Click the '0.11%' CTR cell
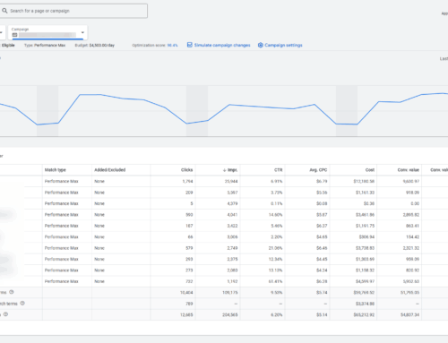448x343 pixels. pyautogui.click(x=277, y=203)
